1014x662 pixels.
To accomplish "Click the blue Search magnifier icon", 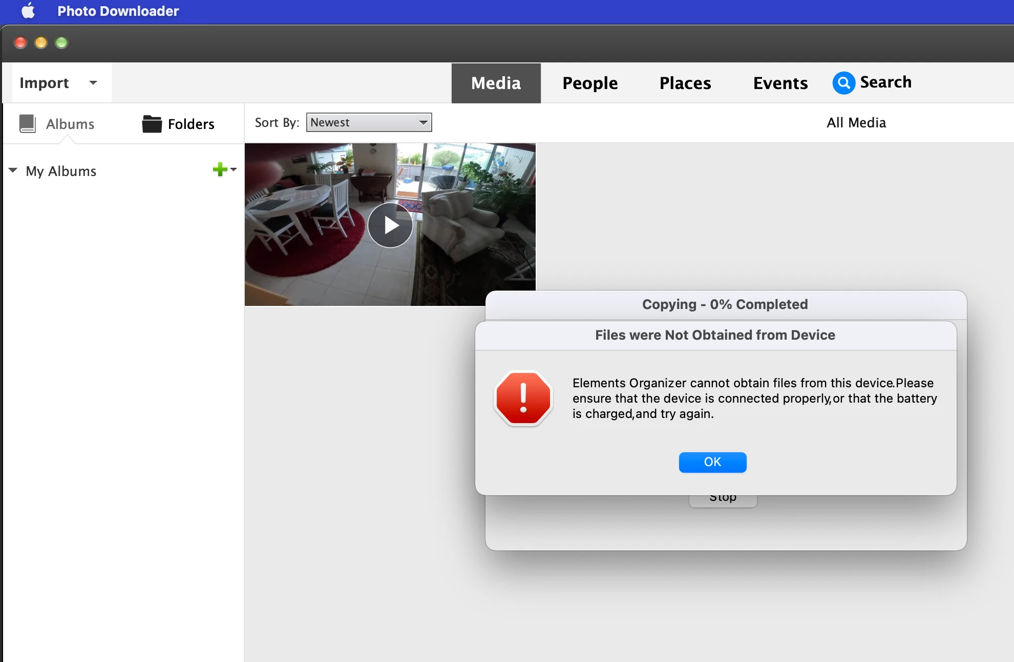I will pos(843,82).
